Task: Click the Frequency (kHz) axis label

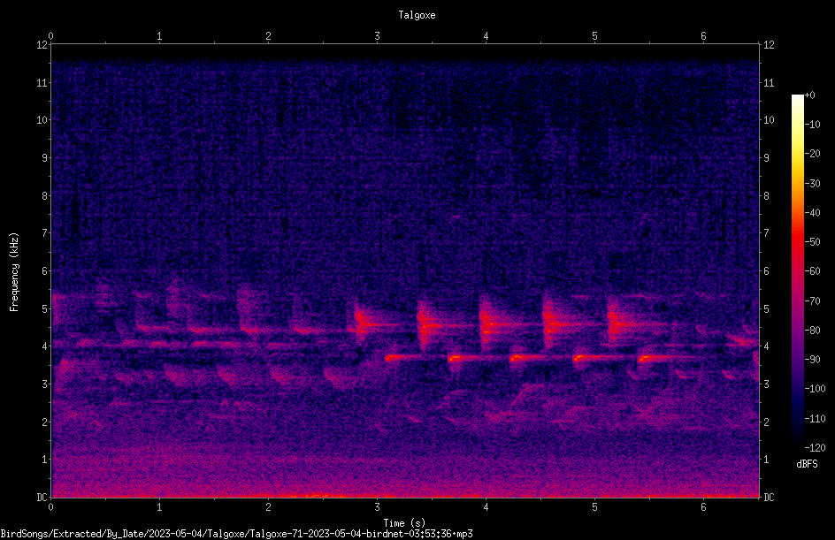Action: coord(14,272)
